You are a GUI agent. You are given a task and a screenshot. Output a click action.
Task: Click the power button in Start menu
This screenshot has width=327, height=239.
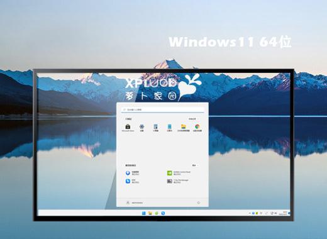(199, 203)
